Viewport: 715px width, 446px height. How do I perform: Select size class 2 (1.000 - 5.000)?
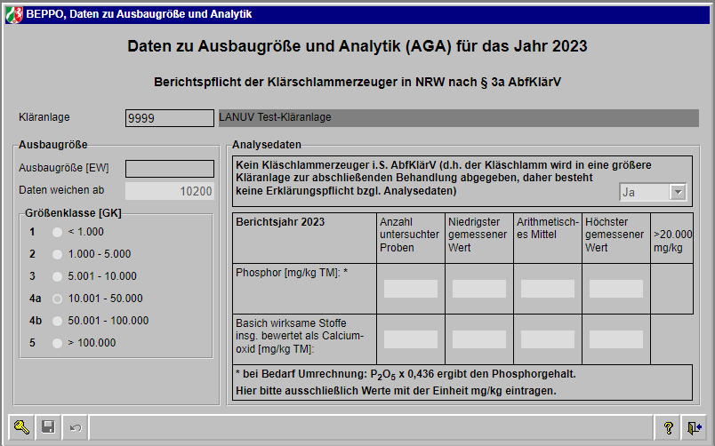point(58,254)
